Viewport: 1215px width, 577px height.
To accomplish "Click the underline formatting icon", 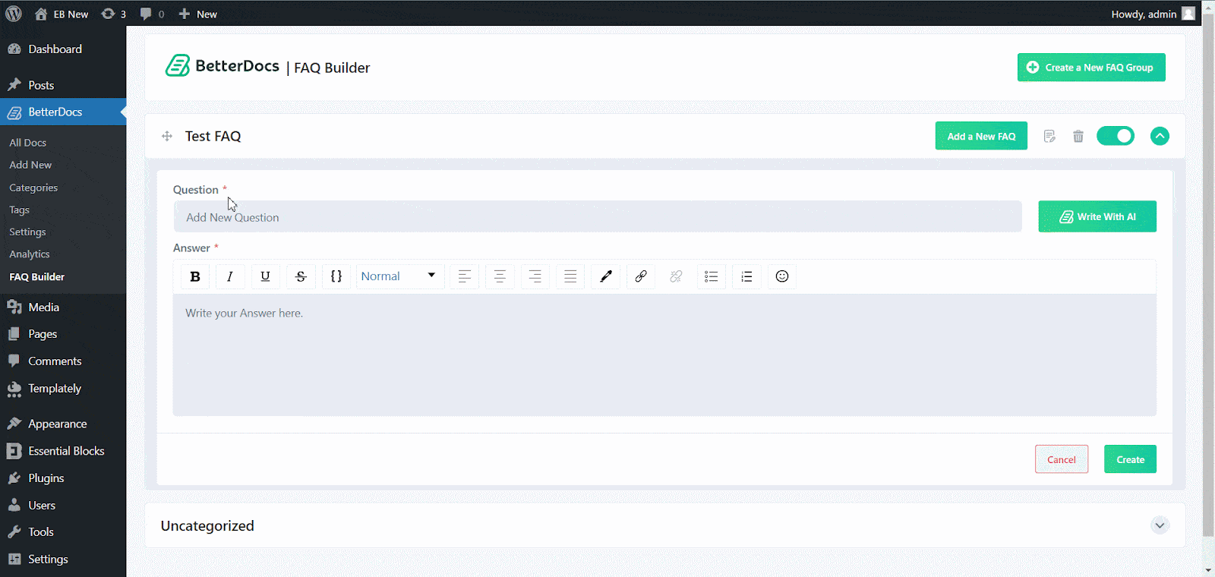I will (265, 276).
